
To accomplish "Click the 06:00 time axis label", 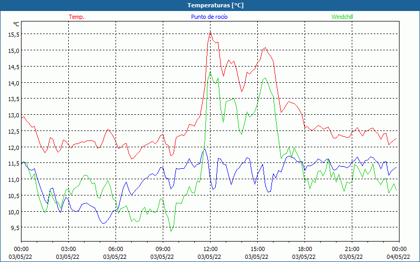I will pos(115,249).
